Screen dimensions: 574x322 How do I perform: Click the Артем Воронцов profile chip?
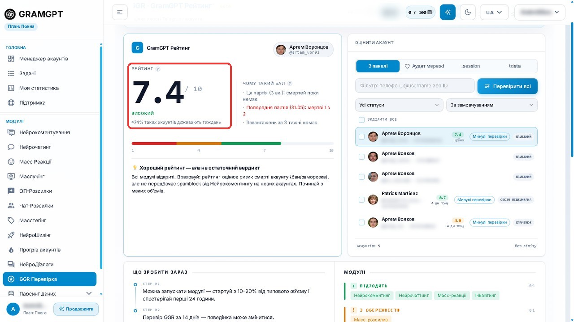[x=304, y=49]
